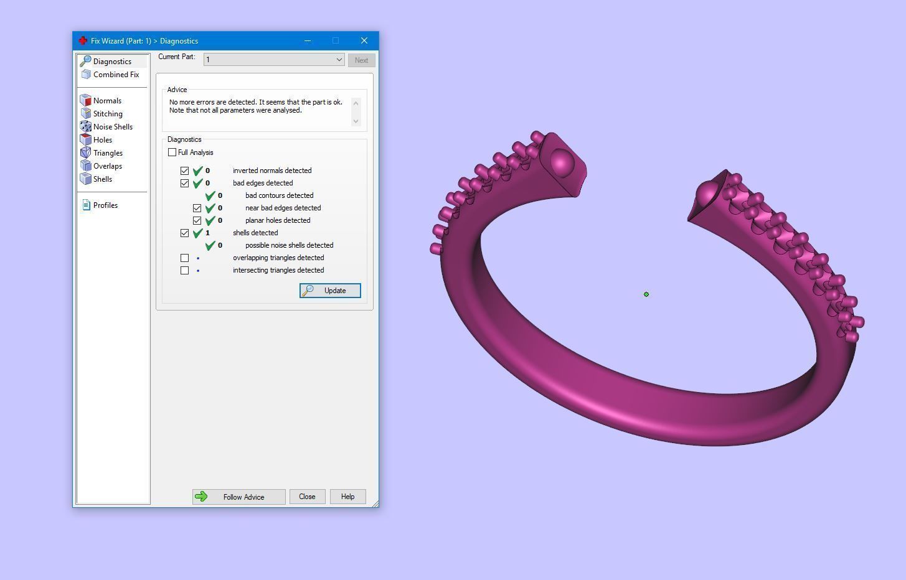Viewport: 906px width, 580px height.
Task: Click the Advice text scroll-down arrow
Action: coord(356,121)
